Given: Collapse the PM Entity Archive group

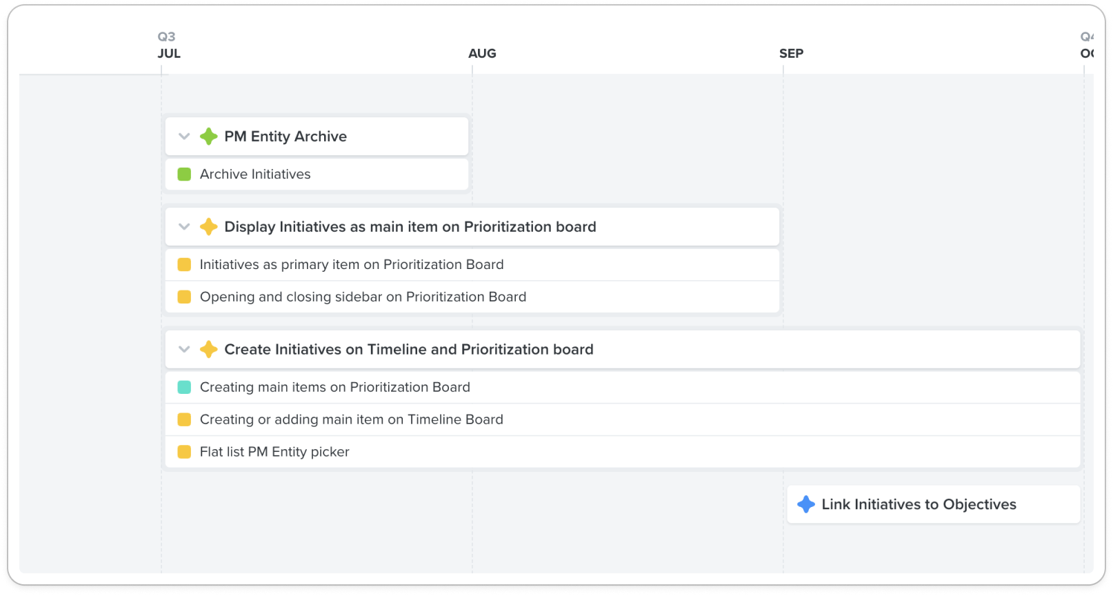Looking at the screenshot, I should tap(184, 137).
